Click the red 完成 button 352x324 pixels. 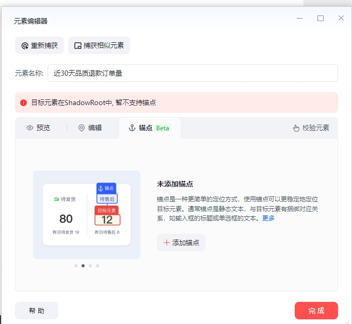[x=316, y=311]
